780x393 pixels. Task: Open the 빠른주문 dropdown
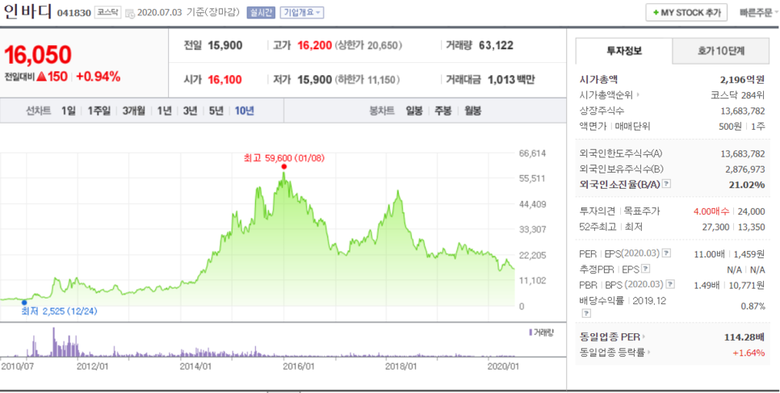point(759,12)
